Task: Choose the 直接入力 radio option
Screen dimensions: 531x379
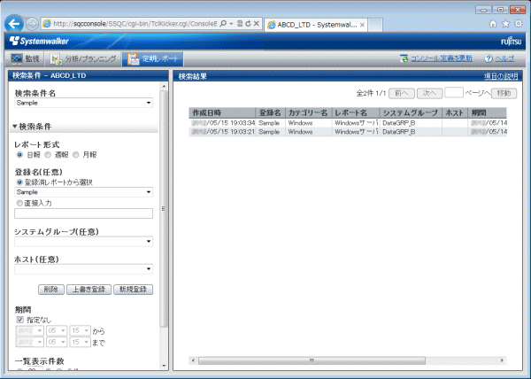Action: pyautogui.click(x=19, y=202)
